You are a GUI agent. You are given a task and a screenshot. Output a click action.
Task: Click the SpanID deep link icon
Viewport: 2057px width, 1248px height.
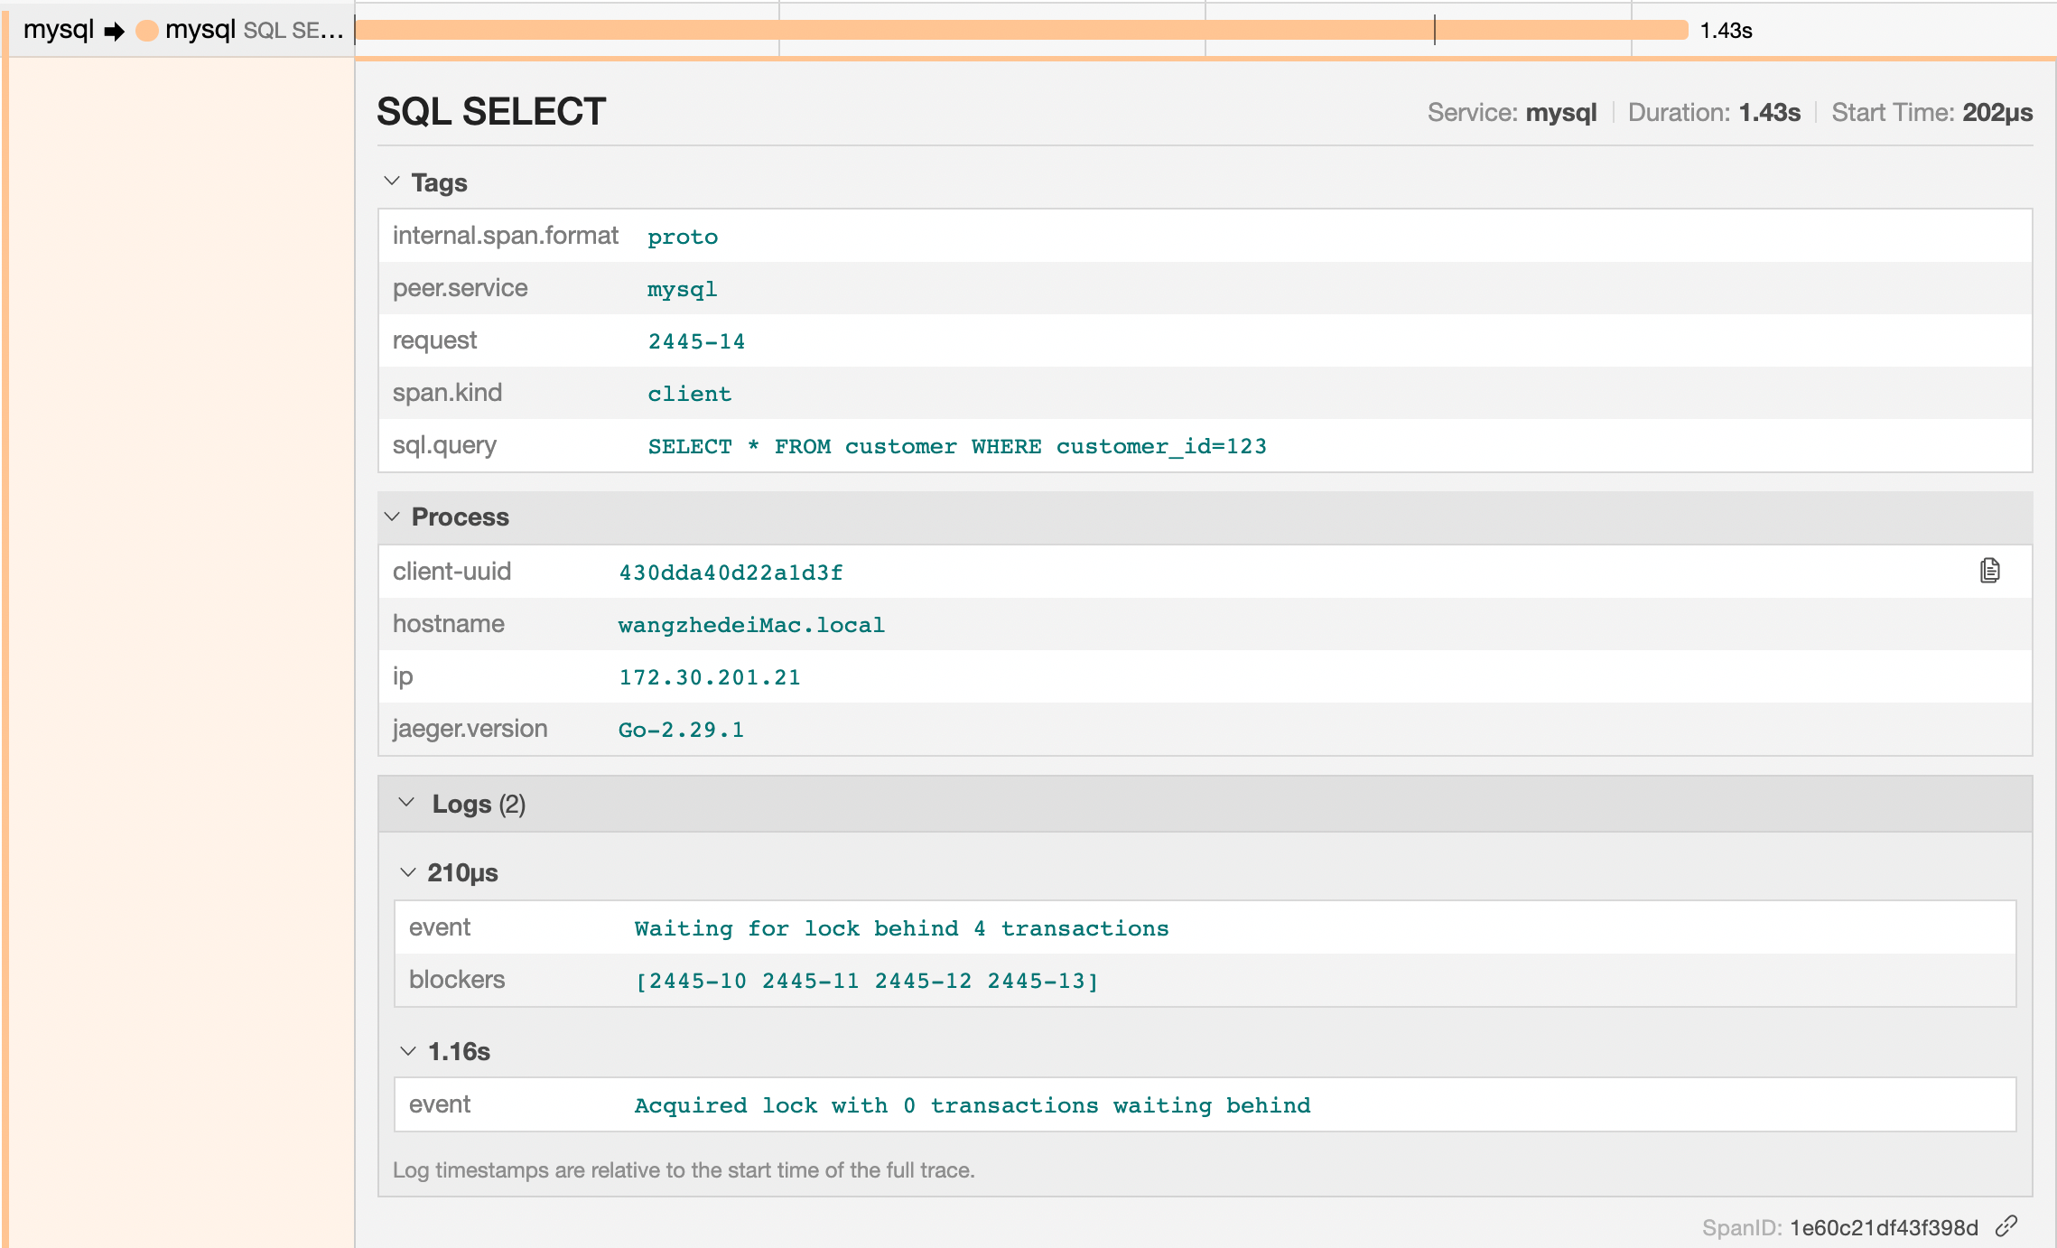coord(2006,1226)
